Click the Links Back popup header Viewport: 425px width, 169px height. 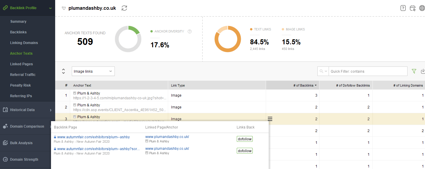[x=246, y=127]
